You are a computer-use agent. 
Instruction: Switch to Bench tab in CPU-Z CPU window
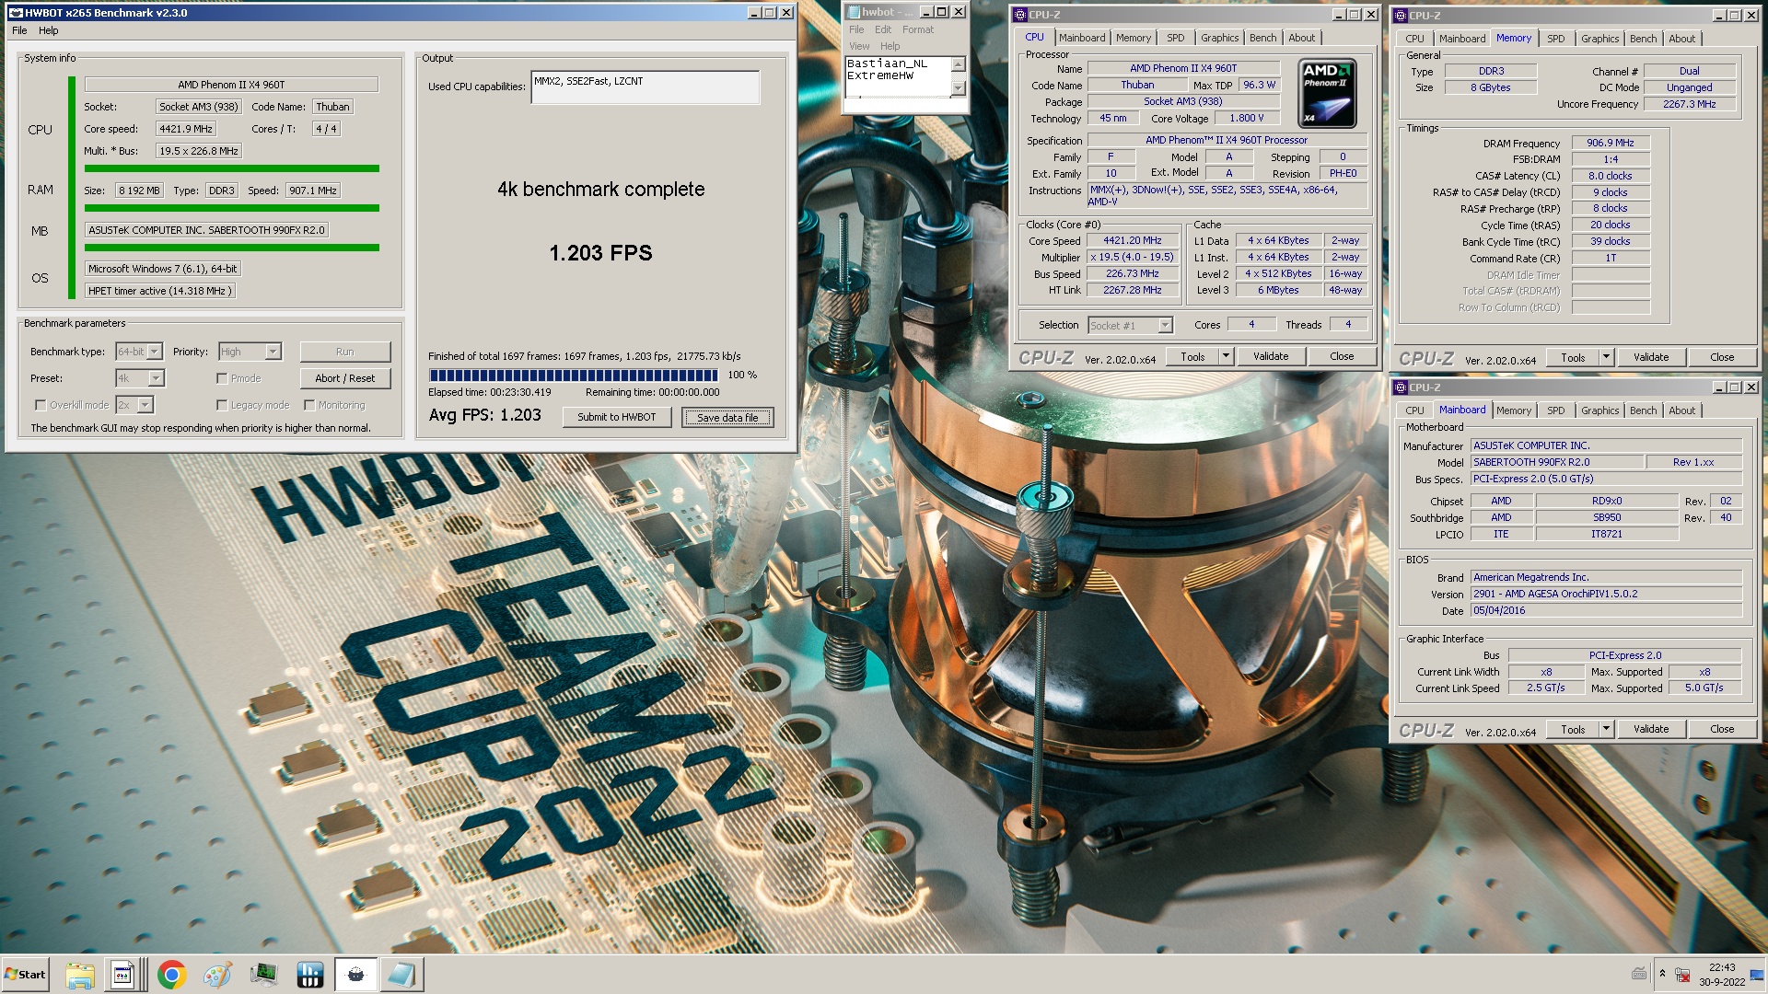pyautogui.click(x=1263, y=38)
